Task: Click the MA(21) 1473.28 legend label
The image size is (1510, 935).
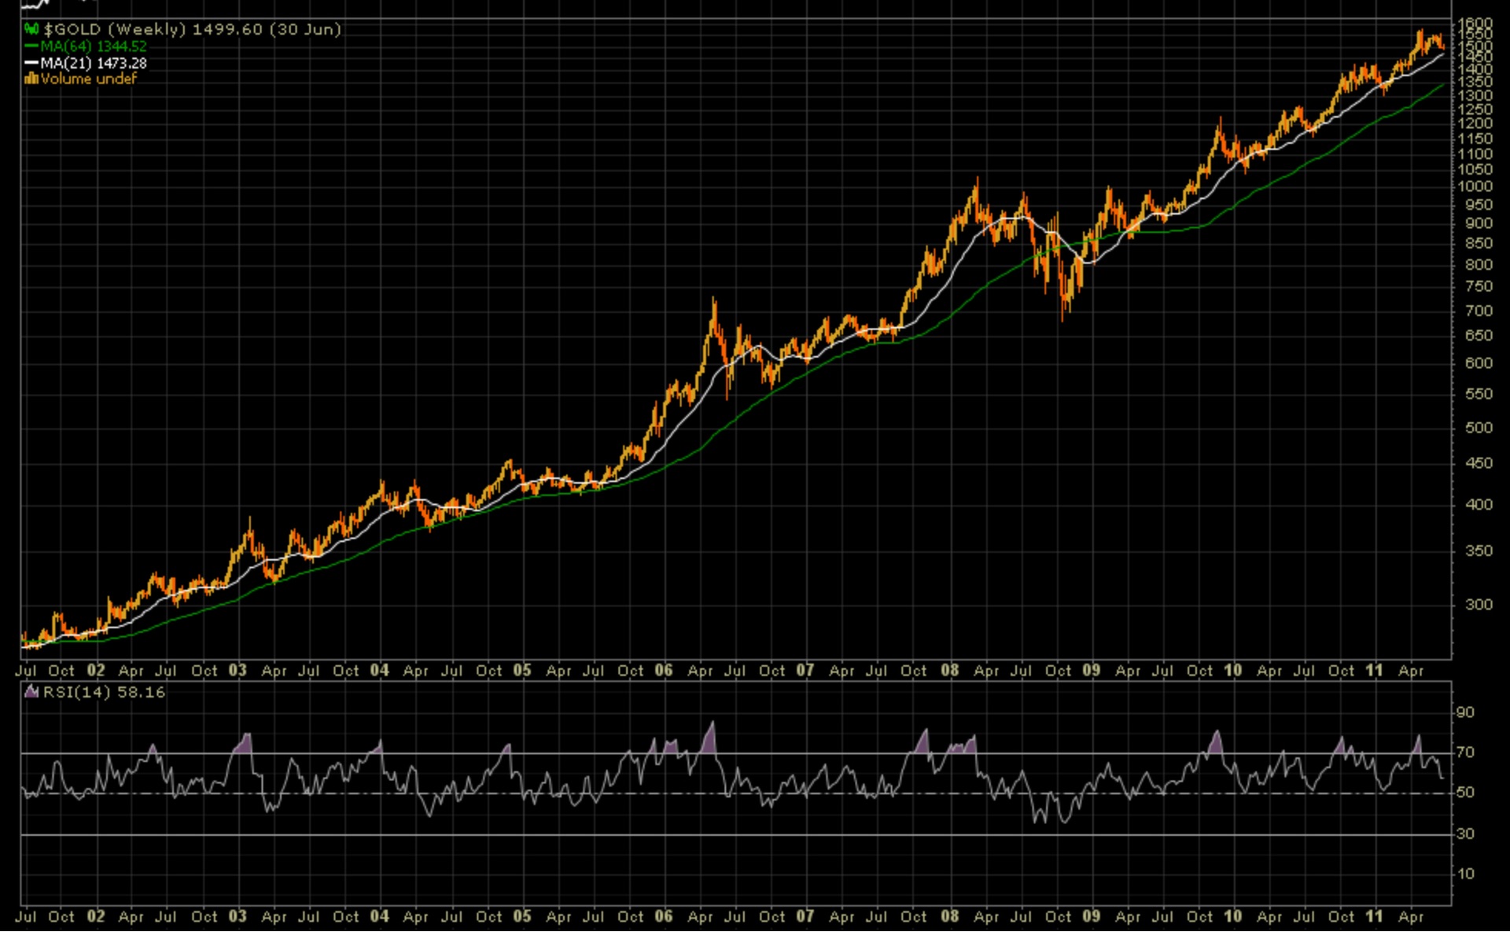Action: click(x=94, y=63)
